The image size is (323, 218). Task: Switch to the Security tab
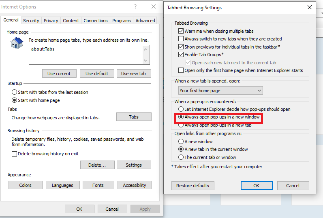click(31, 21)
